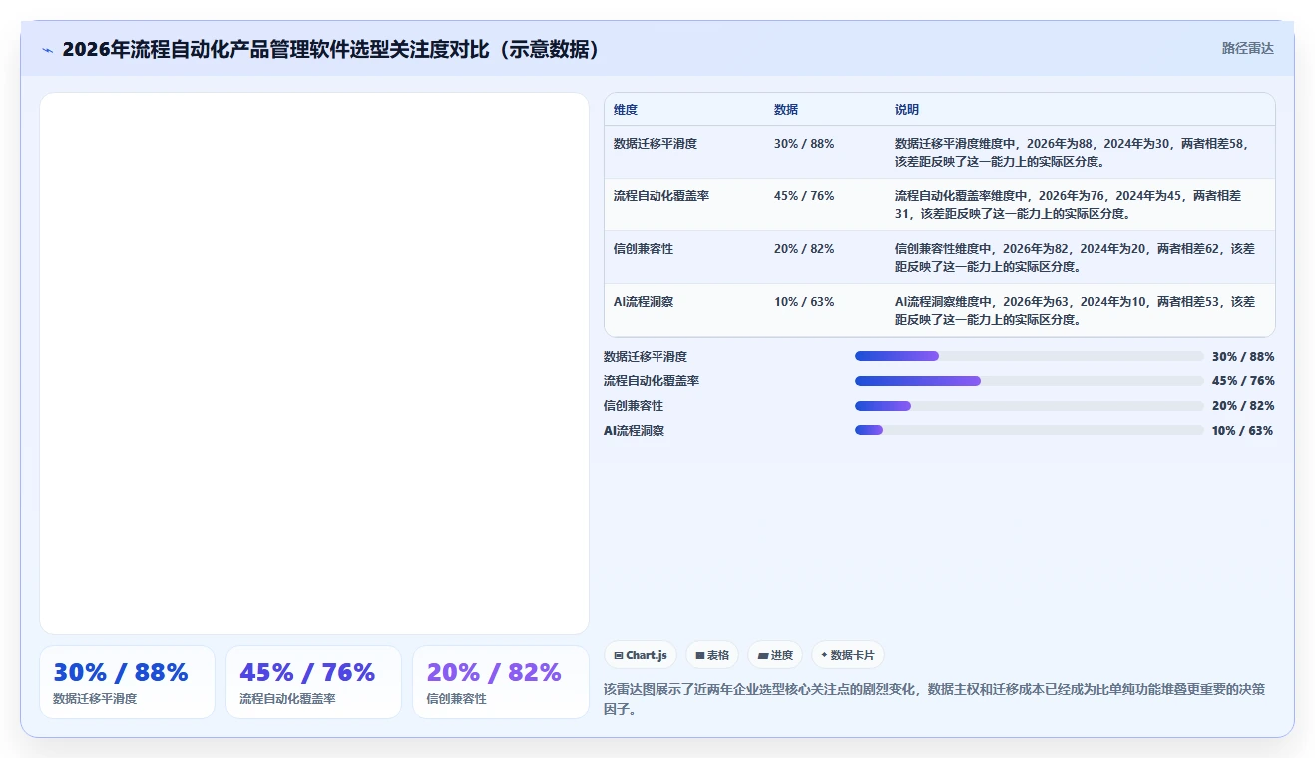Click the 45% / 76% progress value
The height and width of the screenshot is (758, 1315).
click(1243, 381)
